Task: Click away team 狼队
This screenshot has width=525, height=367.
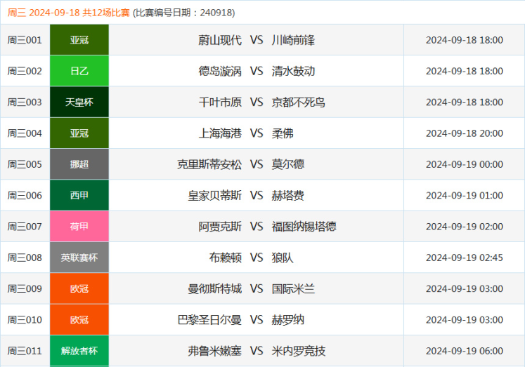Action: [x=283, y=258]
